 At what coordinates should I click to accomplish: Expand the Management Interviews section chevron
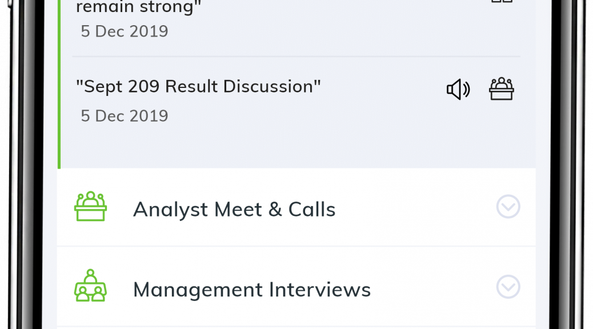[x=508, y=287]
